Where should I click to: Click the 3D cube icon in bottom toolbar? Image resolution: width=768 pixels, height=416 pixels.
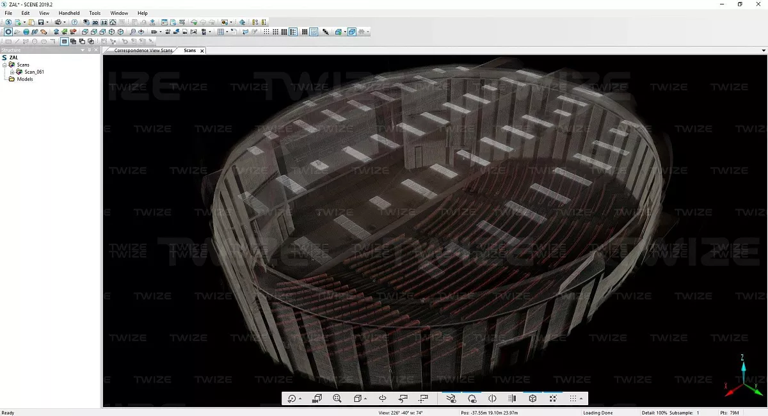(532, 399)
